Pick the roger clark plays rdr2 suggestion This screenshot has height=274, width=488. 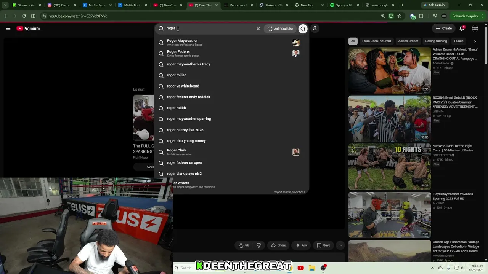pyautogui.click(x=231, y=174)
